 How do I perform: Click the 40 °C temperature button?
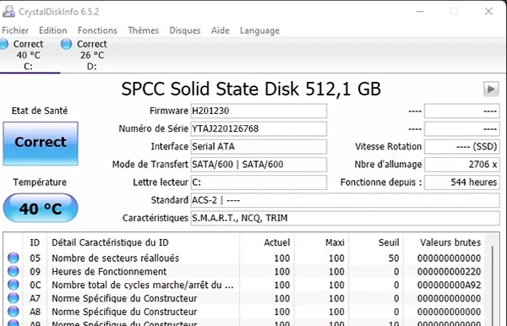pyautogui.click(x=41, y=208)
